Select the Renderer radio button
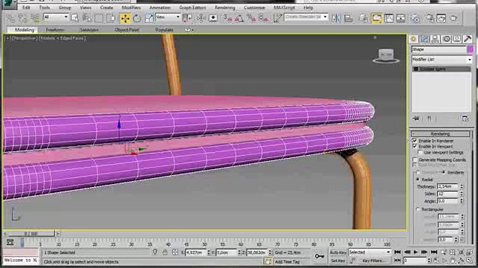478x268 pixels. coord(444,172)
